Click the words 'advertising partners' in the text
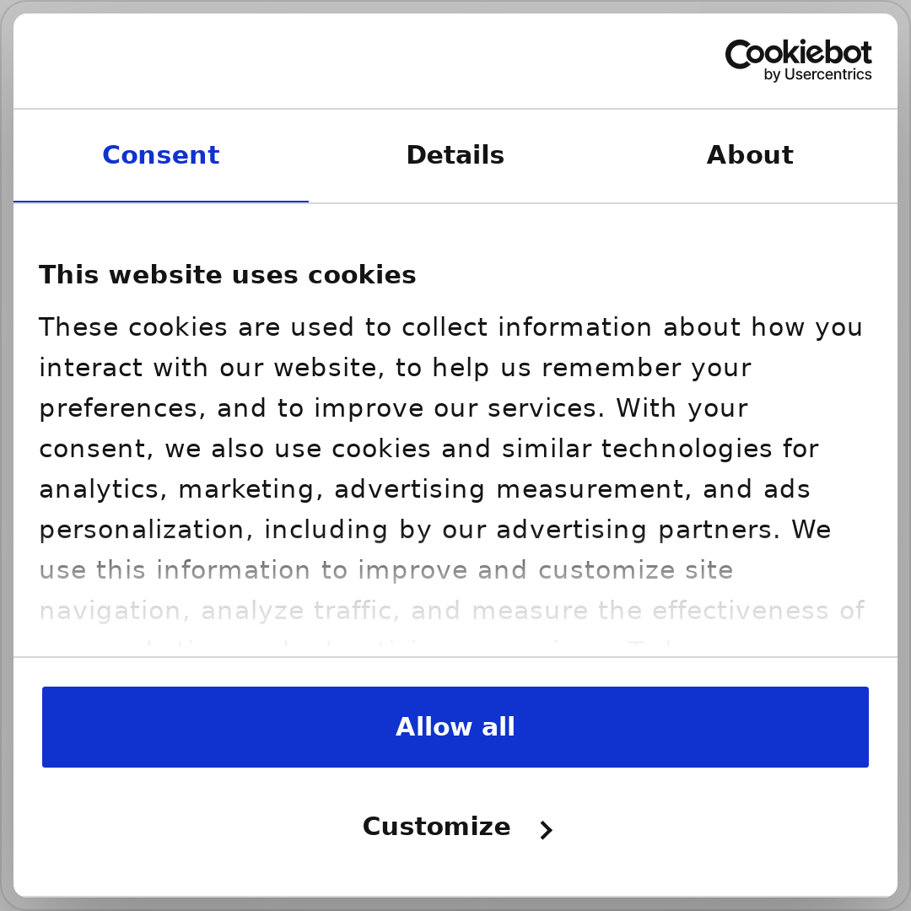The width and height of the screenshot is (911, 911). [x=638, y=530]
